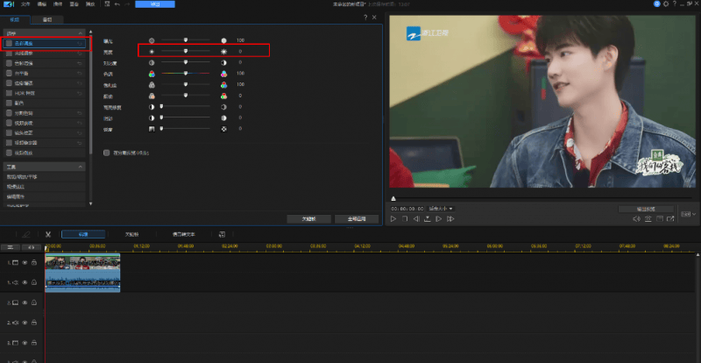
Task: Enable the split preview comparison checkbox
Action: pos(107,152)
